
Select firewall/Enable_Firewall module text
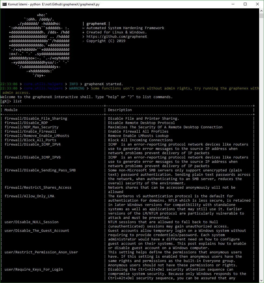tap(30, 132)
